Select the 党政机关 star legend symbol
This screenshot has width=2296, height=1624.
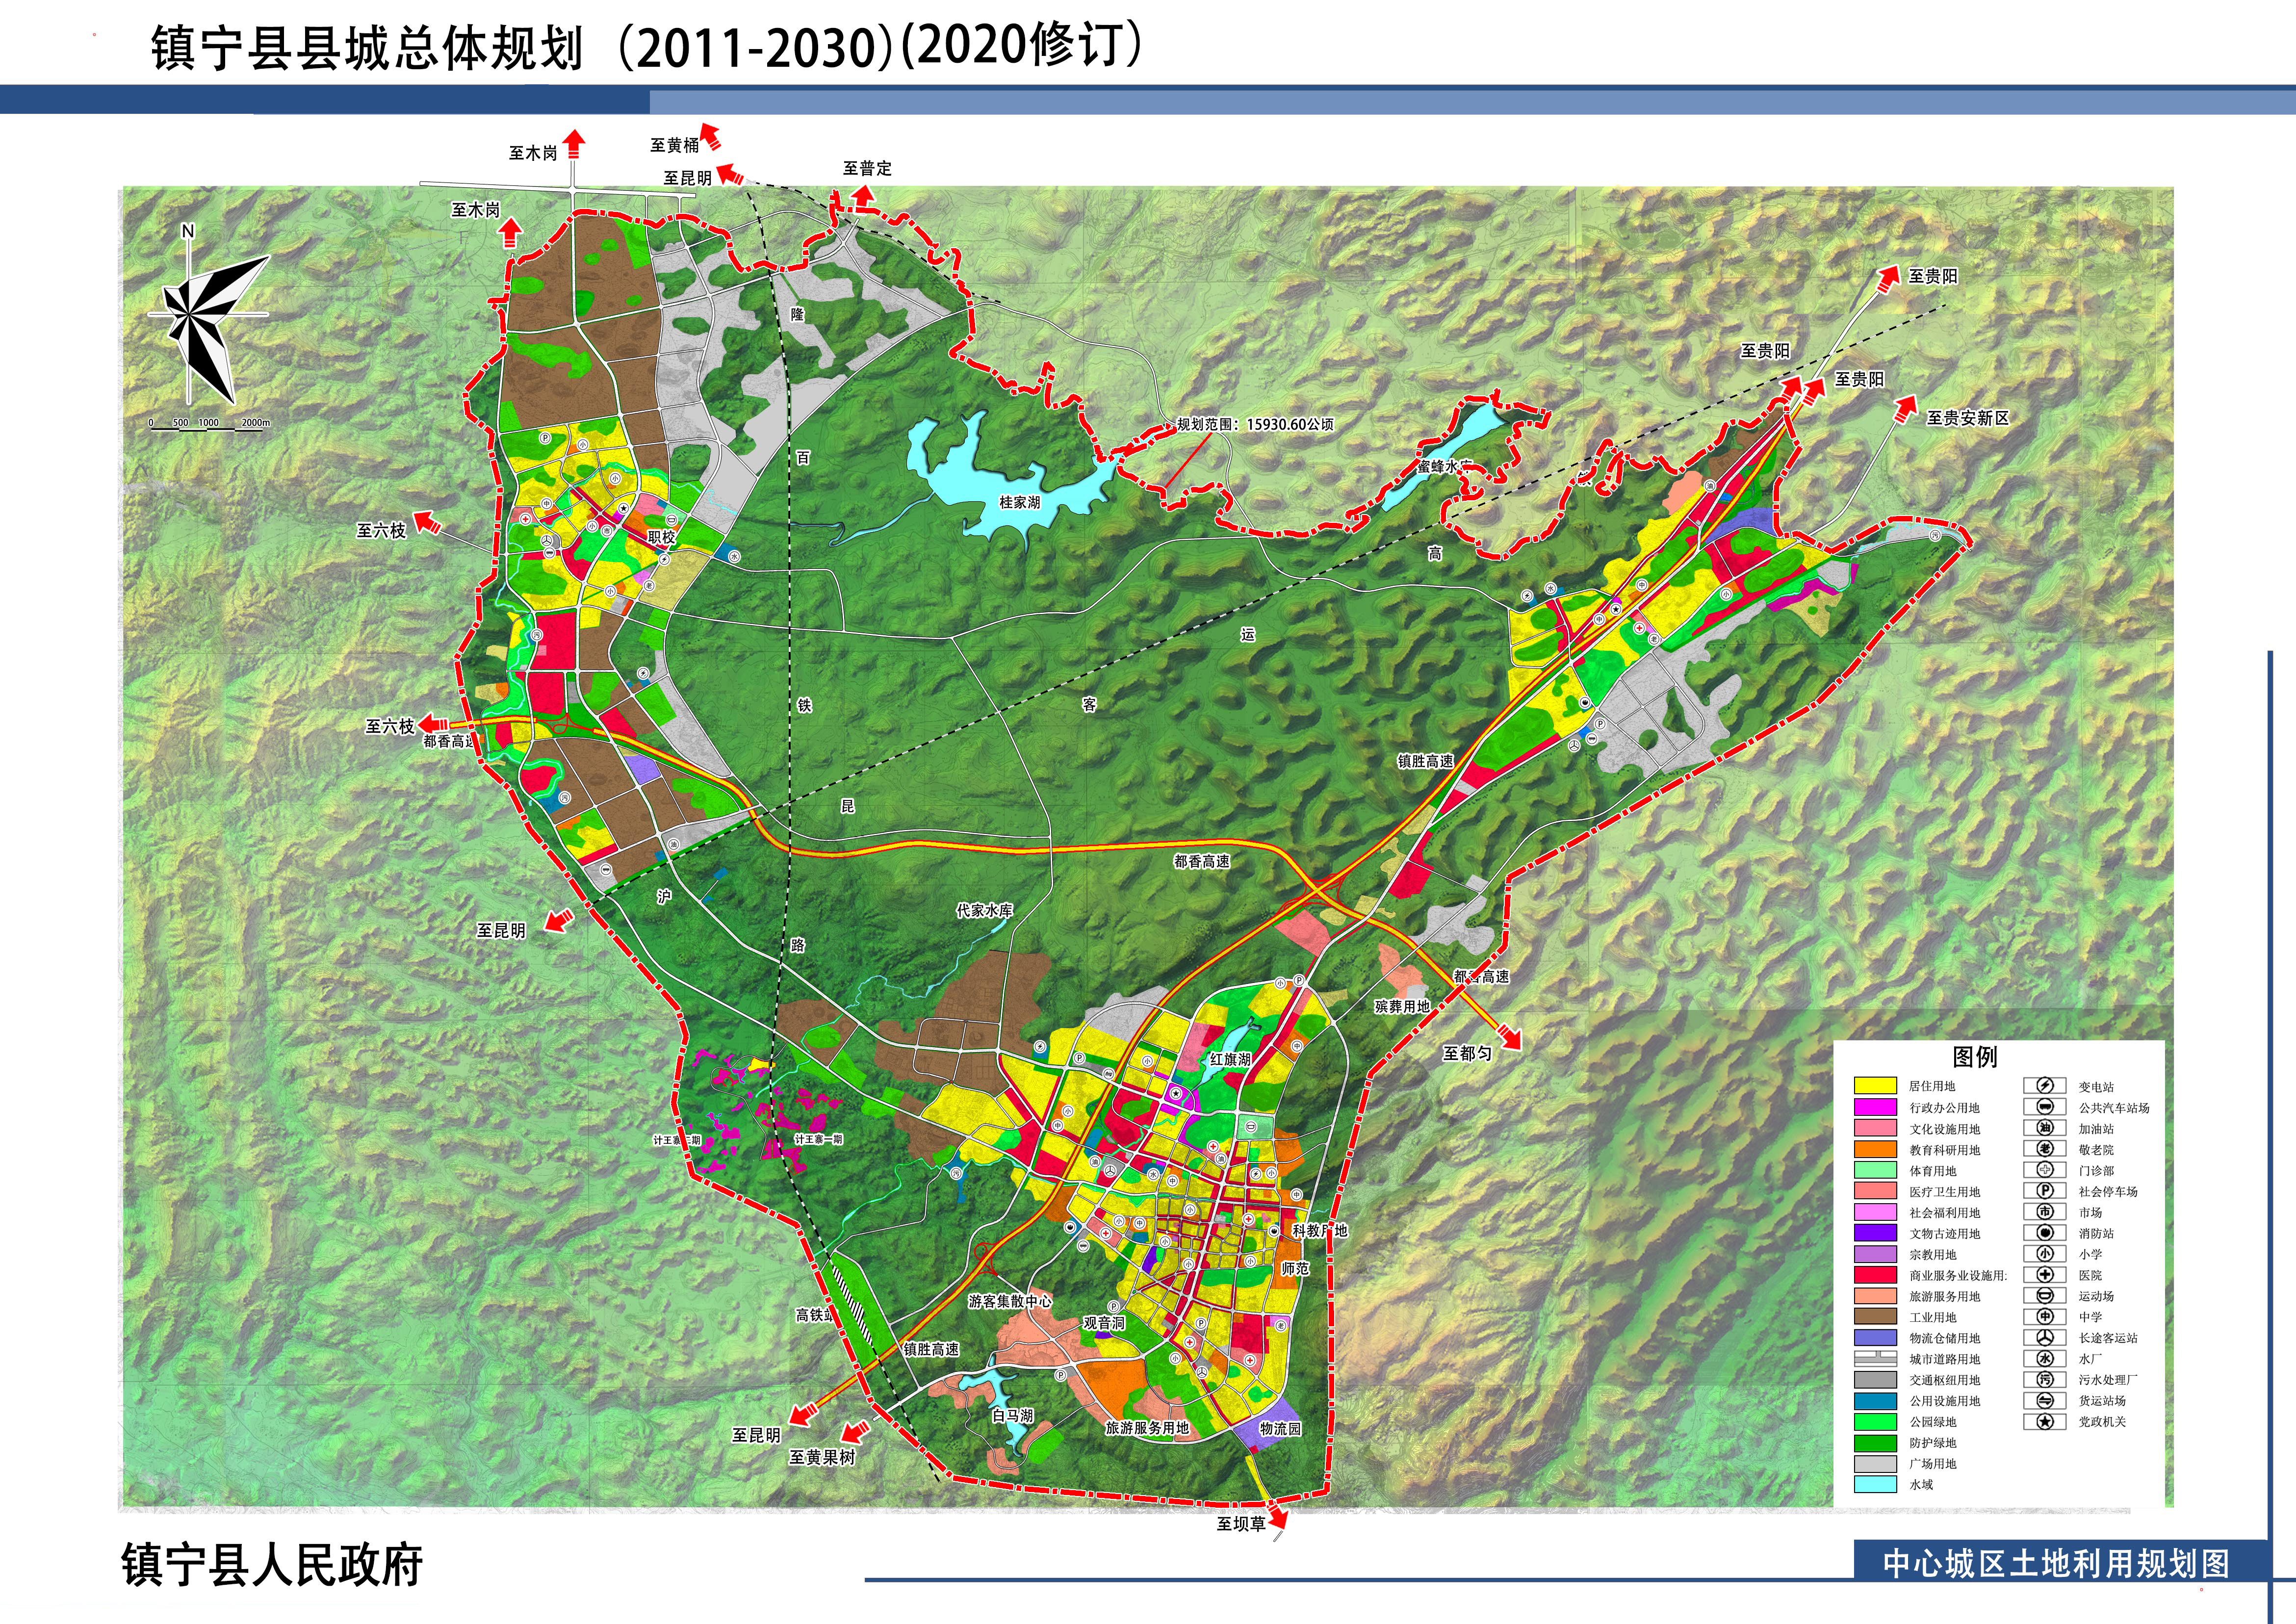[x=2044, y=1422]
